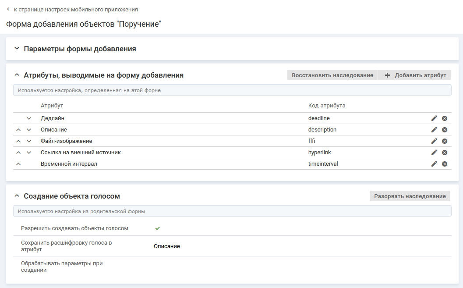This screenshot has width=463, height=288.
Task: Edit the Описание attribute with pencil icon
Action: 434,130
